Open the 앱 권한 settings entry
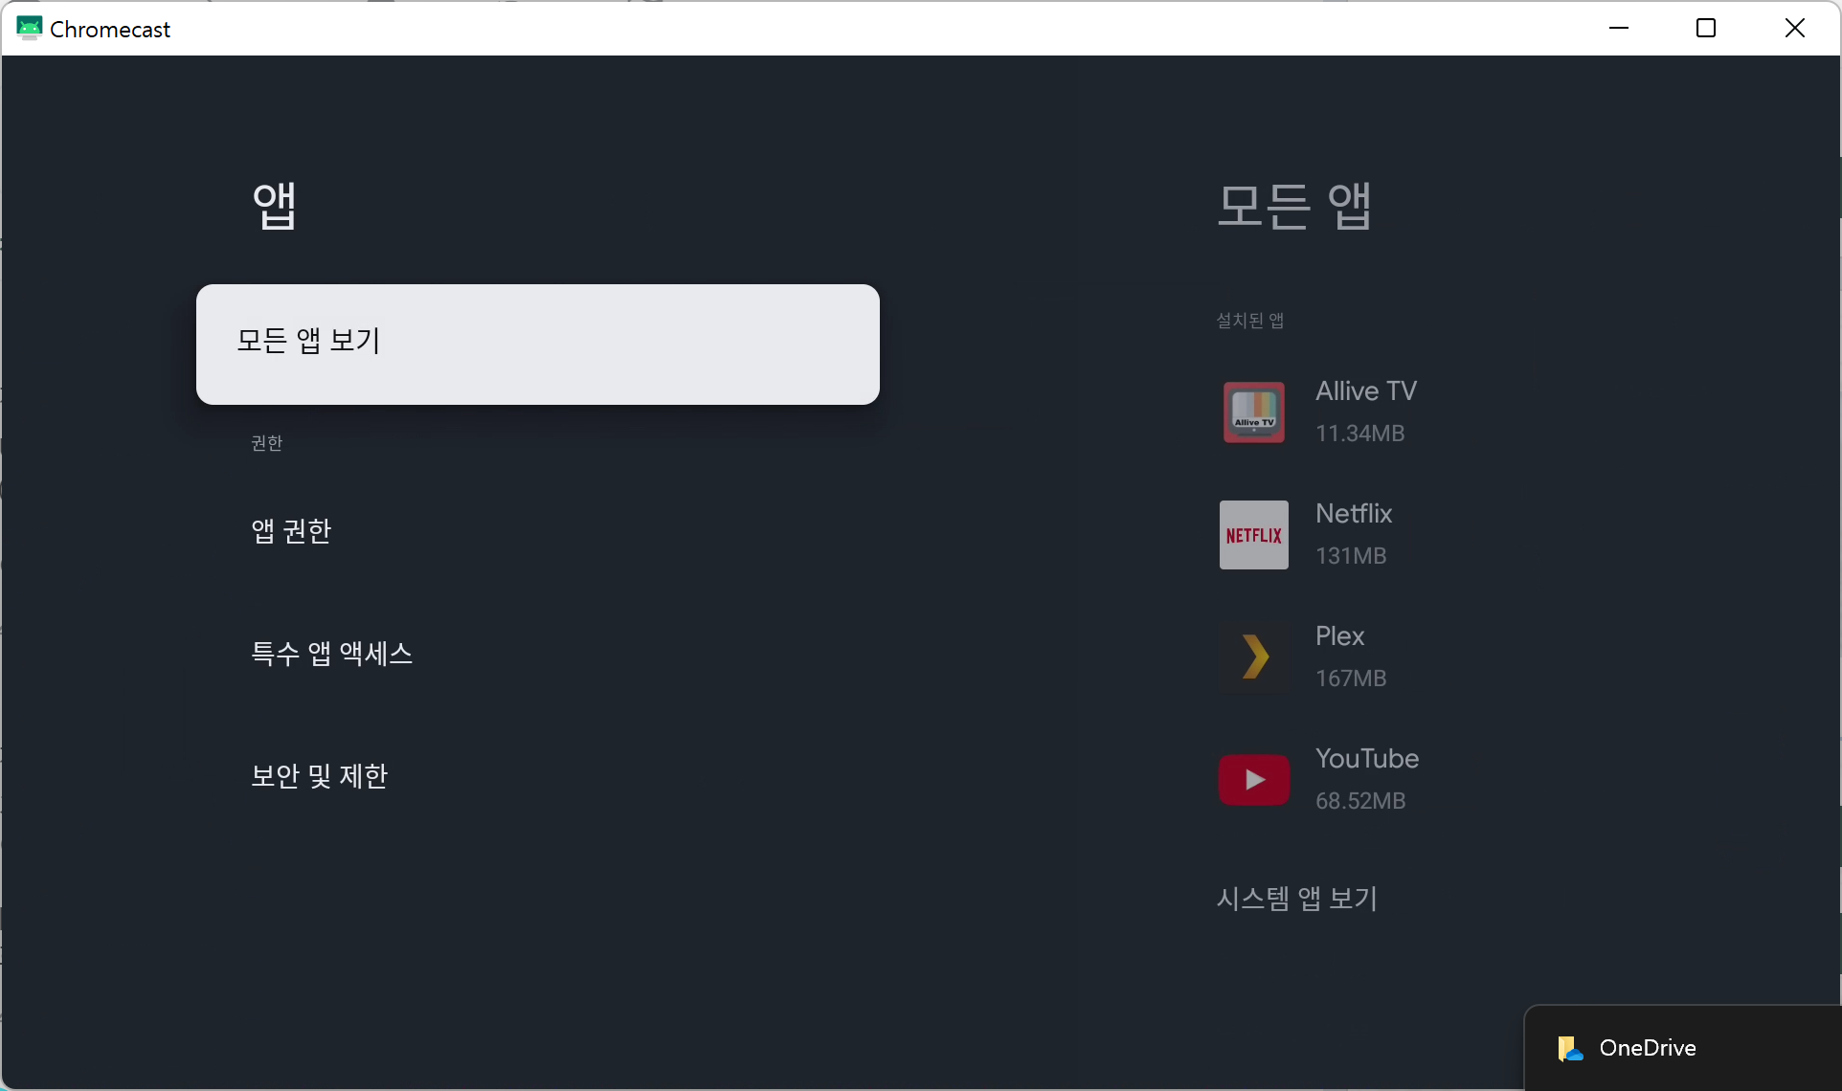 291,531
